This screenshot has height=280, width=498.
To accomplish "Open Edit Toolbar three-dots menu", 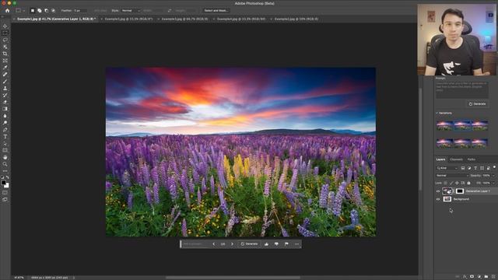I will coord(5,171).
